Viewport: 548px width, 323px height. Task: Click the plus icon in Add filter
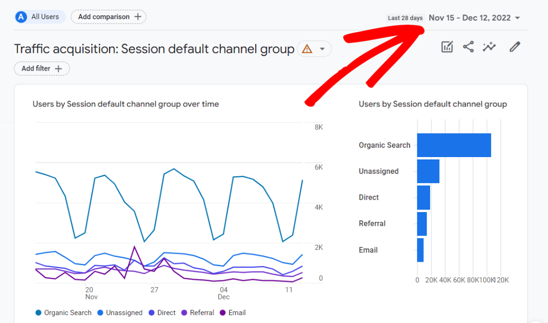pos(58,69)
